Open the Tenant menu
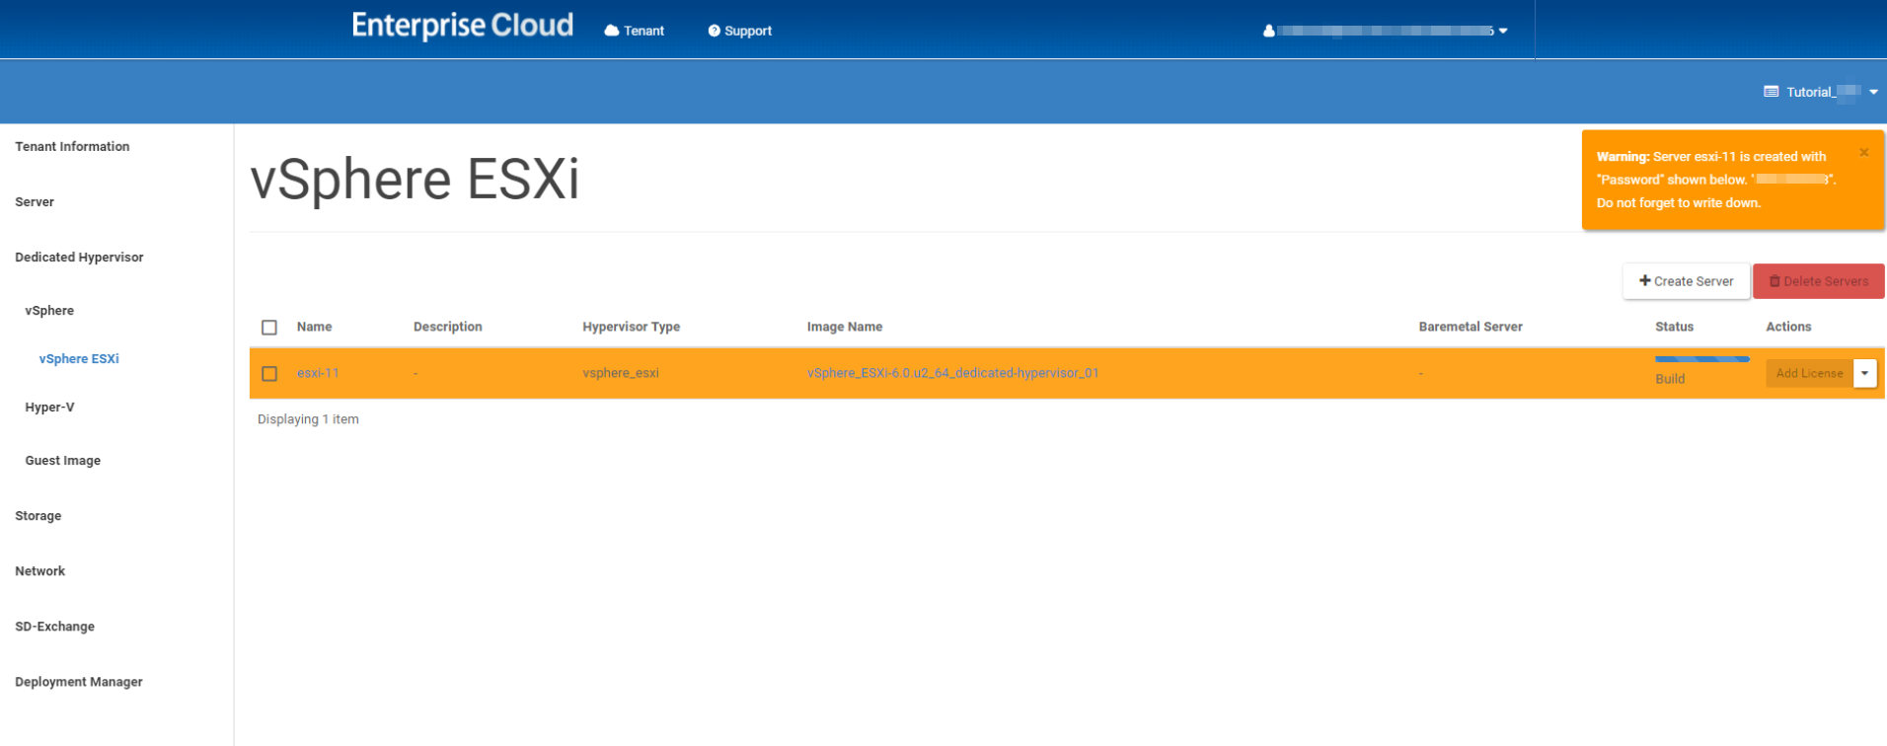Image resolution: width=1887 pixels, height=746 pixels. coord(635,31)
